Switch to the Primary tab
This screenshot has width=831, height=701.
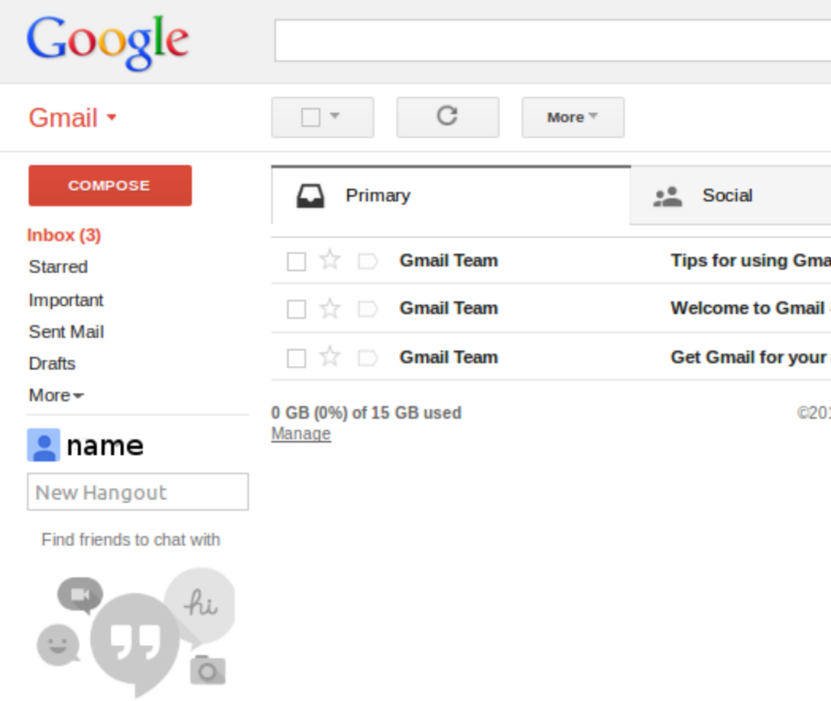tap(451, 196)
